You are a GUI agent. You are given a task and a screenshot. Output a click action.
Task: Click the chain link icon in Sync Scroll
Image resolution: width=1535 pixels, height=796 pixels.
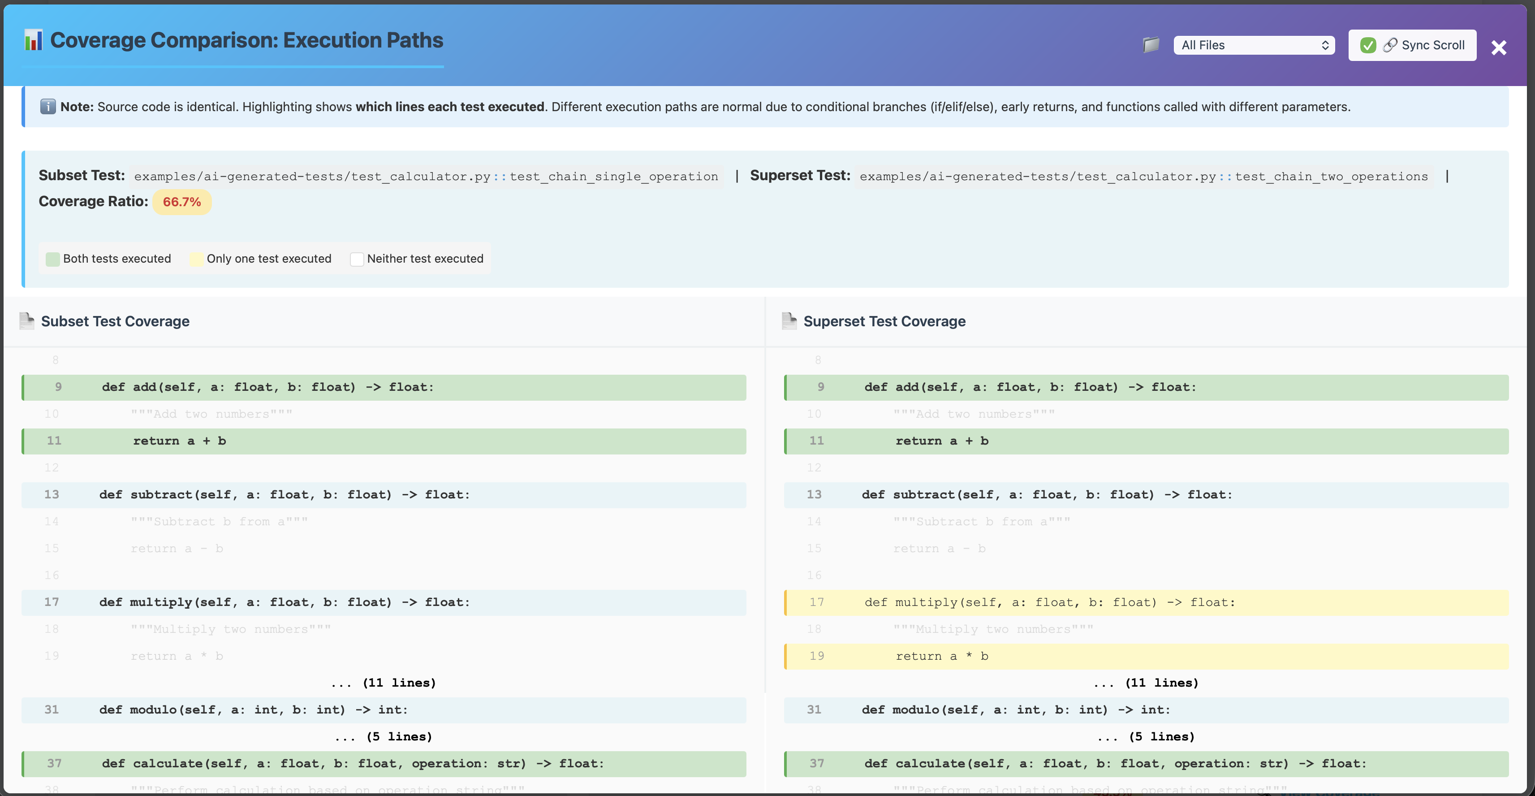pyautogui.click(x=1389, y=45)
